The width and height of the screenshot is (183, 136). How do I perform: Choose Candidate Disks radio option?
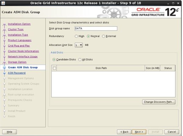[54, 60]
